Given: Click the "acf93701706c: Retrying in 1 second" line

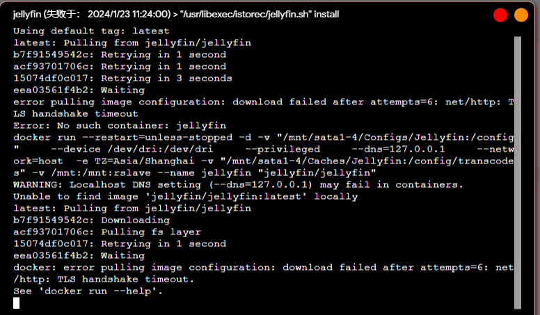Looking at the screenshot, I should [120, 66].
